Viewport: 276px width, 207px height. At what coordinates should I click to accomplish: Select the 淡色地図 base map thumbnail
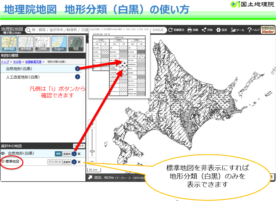pyautogui.click(x=26, y=44)
